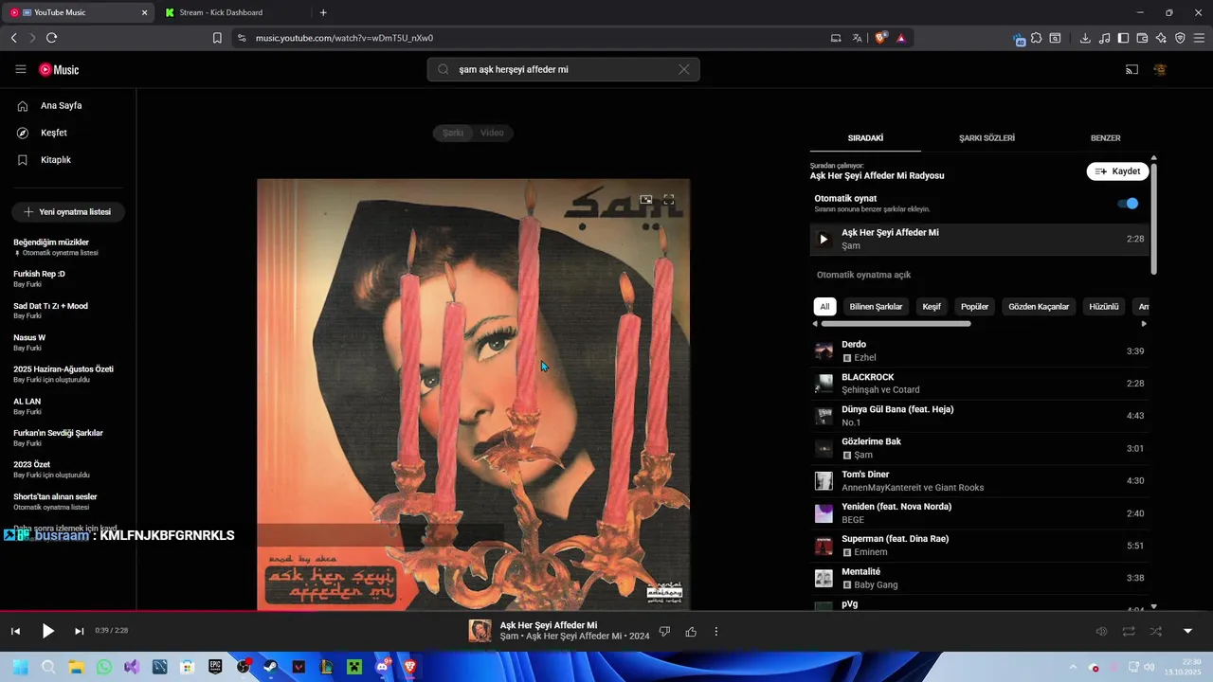Click the queue panel vertical scrollbar
The height and width of the screenshot is (682, 1213).
(x=1153, y=218)
